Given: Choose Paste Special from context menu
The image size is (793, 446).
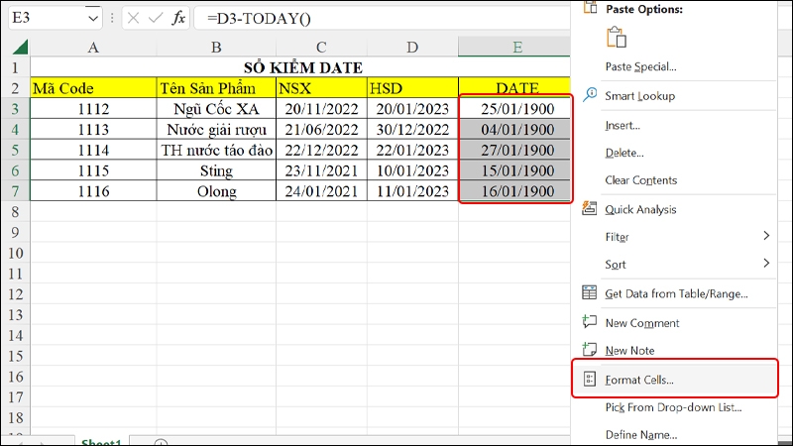Looking at the screenshot, I should click(x=640, y=66).
